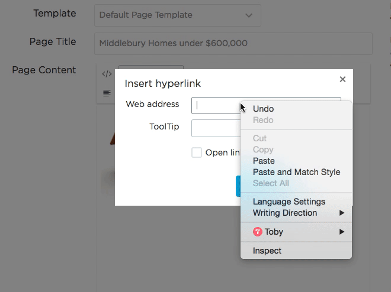Click the Page Title text field
The height and width of the screenshot is (292, 391).
(233, 44)
